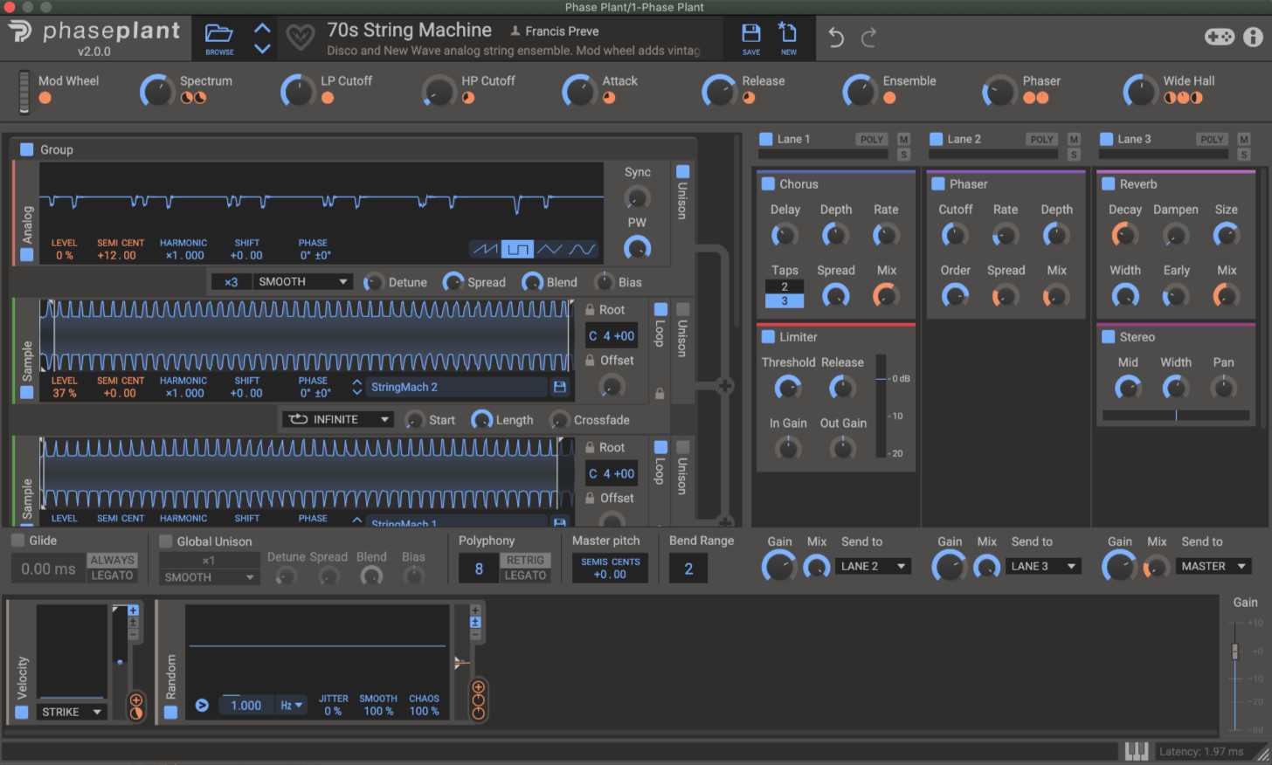Toggle Lane 1 POLY mode
The image size is (1272, 765).
[872, 140]
